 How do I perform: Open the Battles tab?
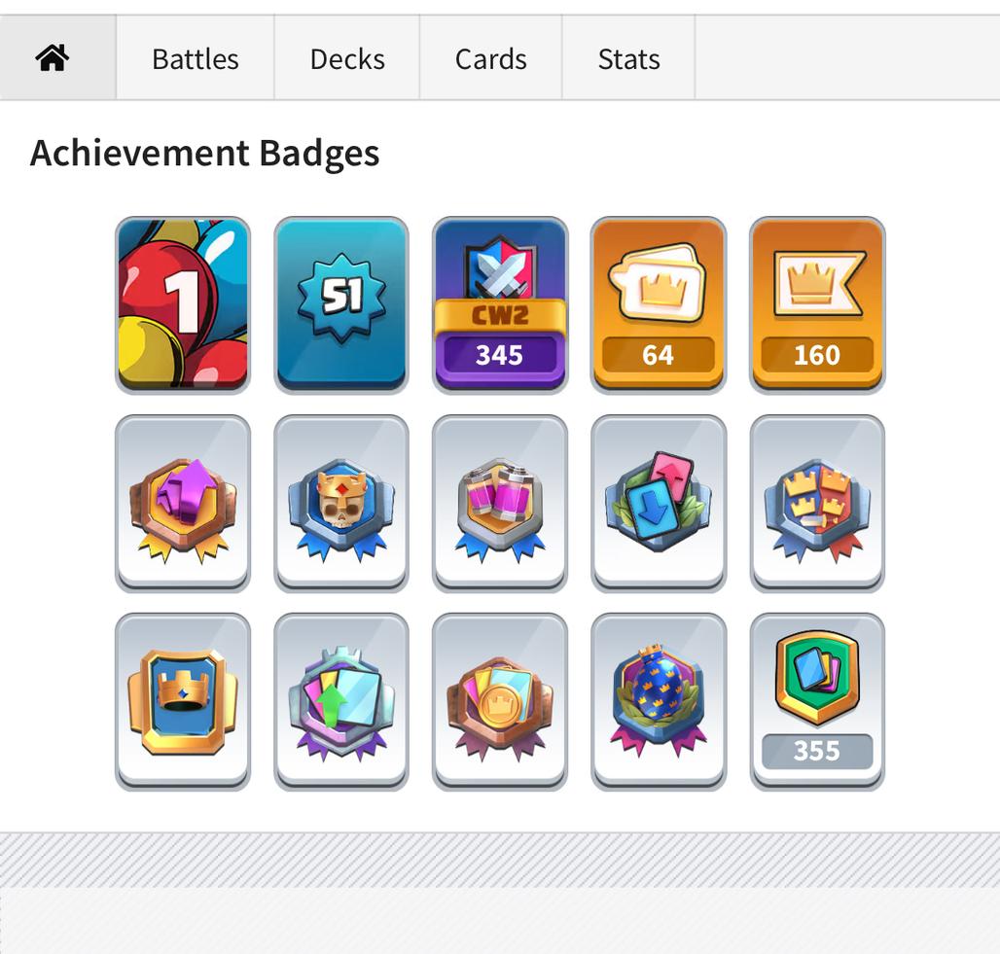(x=196, y=58)
